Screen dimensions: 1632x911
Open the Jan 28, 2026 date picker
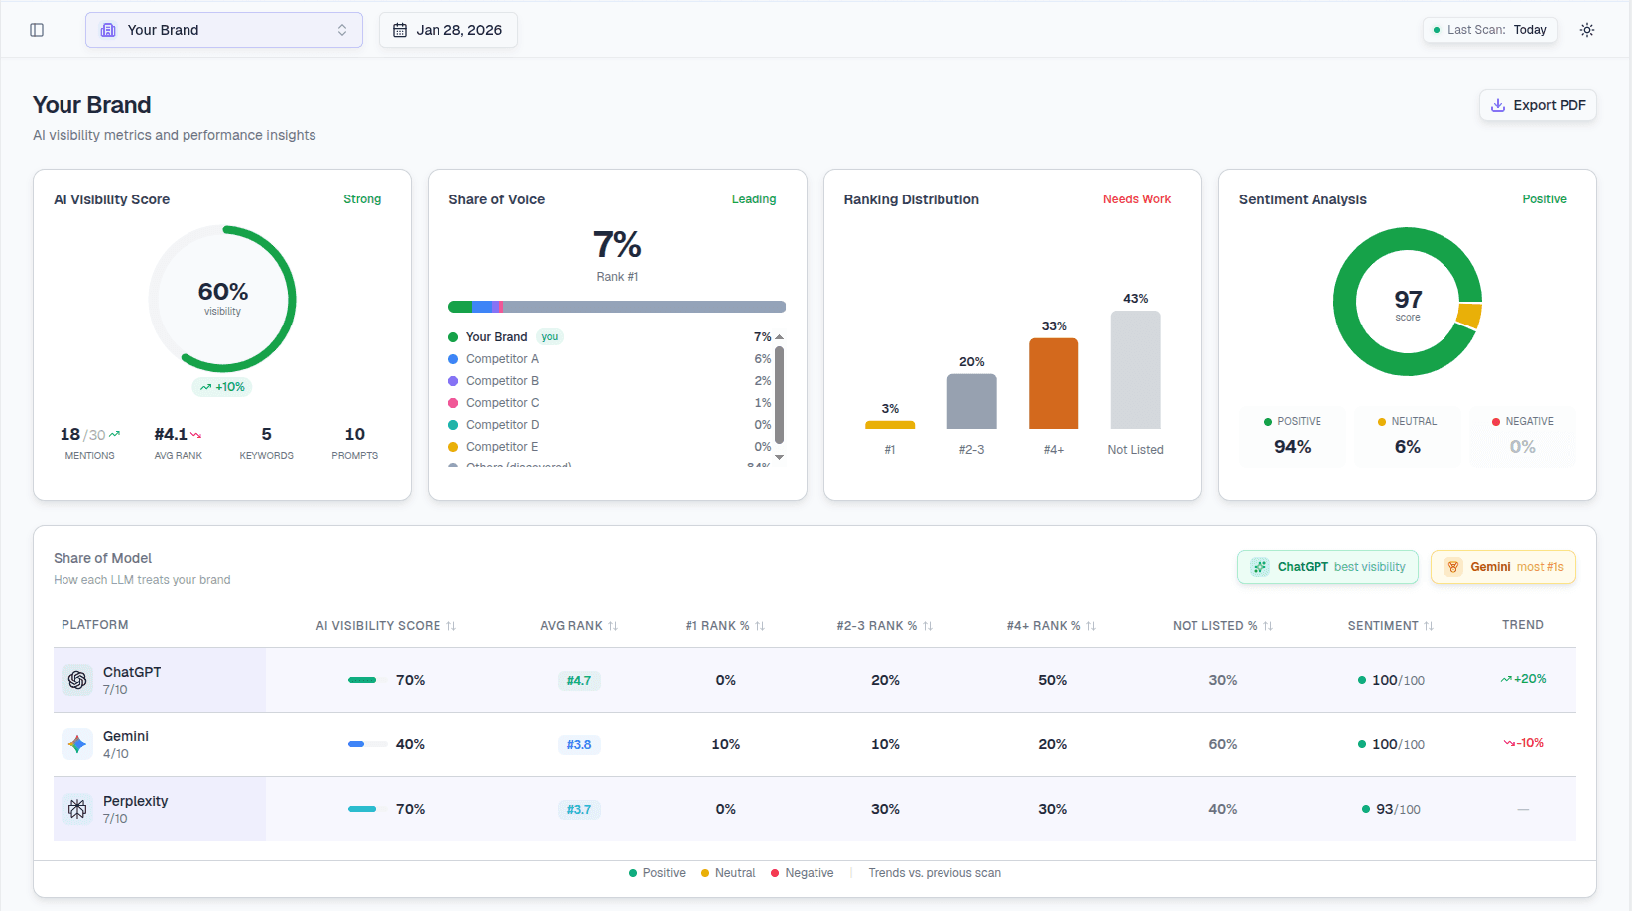[x=447, y=30]
